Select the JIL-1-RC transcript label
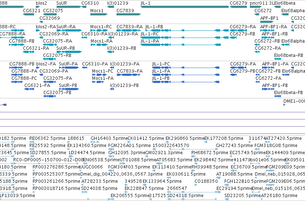 pyautogui.click(x=149, y=34)
